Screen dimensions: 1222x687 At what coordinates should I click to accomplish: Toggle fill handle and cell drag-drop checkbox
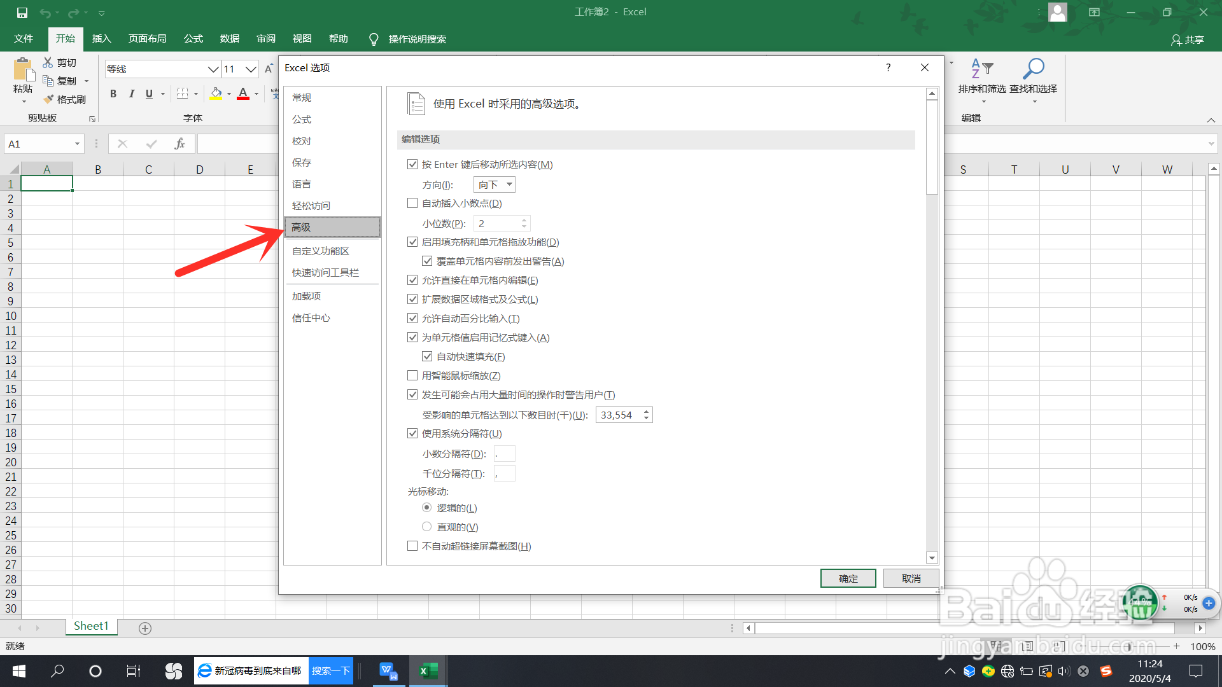[x=412, y=242]
